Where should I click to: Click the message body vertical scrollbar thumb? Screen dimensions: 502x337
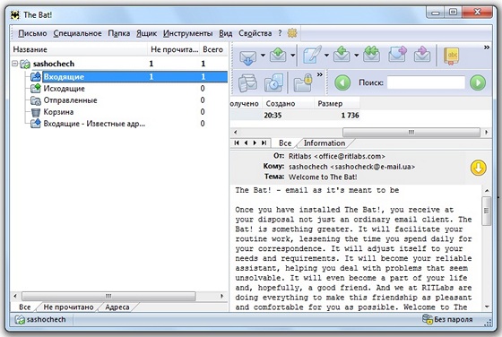tap(487, 211)
